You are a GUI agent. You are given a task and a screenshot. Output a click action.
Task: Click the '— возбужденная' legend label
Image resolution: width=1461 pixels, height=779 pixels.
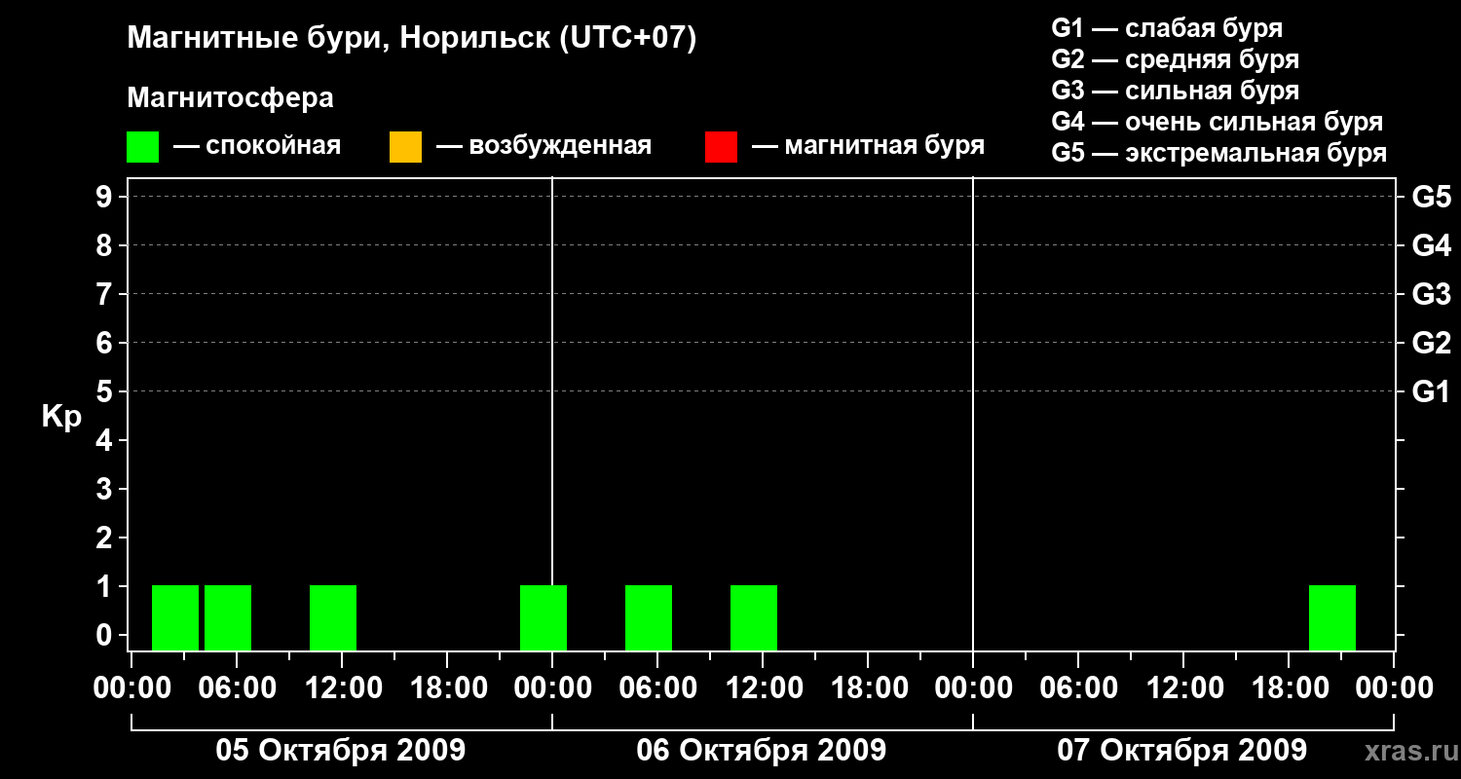click(543, 146)
